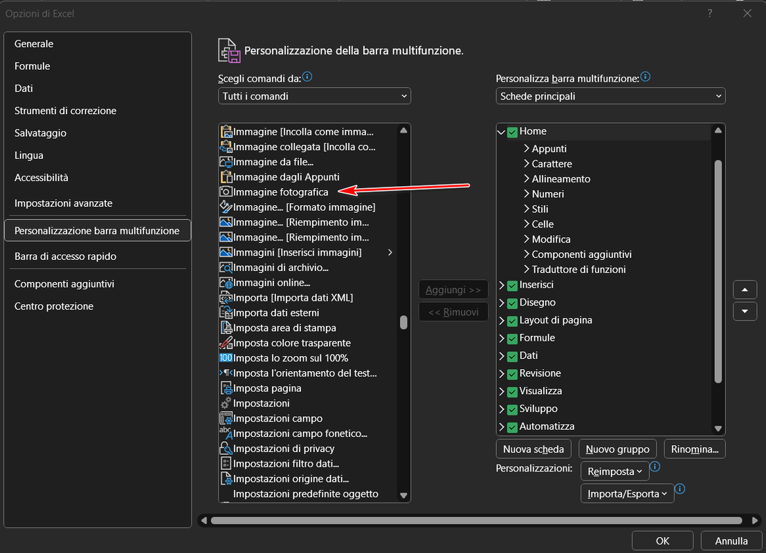
Task: Open the Importa/Esporta dropdown button
Action: 627,494
